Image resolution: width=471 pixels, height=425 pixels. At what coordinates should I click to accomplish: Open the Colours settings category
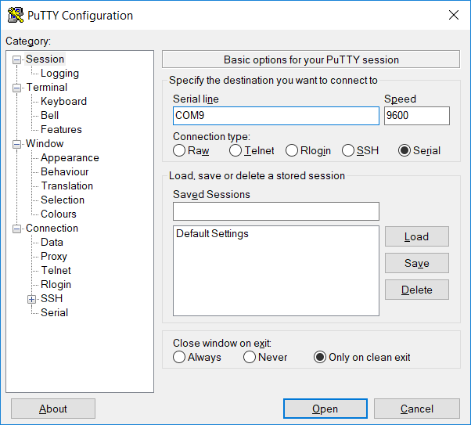(59, 214)
